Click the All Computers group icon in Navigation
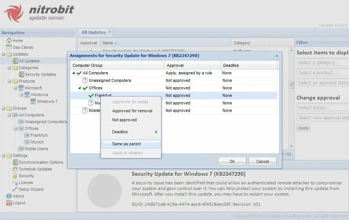The height and width of the screenshot is (220, 349). [x=15, y=115]
